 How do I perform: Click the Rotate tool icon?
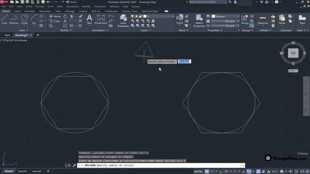(65, 16)
